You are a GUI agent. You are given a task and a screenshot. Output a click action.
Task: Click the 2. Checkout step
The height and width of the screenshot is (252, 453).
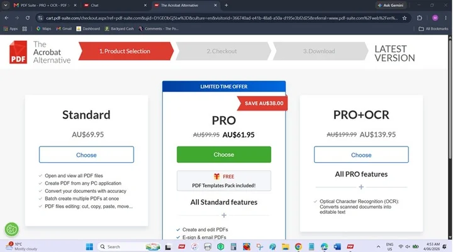tap(223, 51)
